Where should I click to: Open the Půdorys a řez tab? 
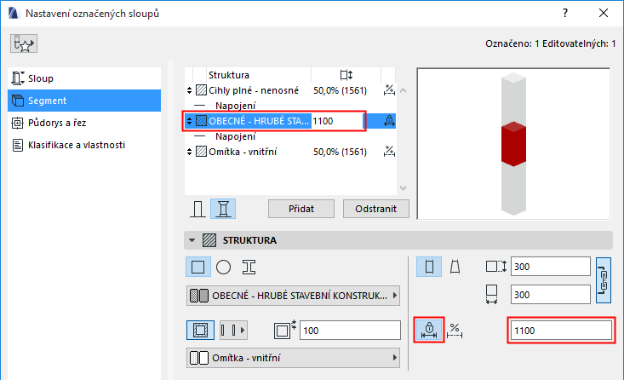coord(53,123)
